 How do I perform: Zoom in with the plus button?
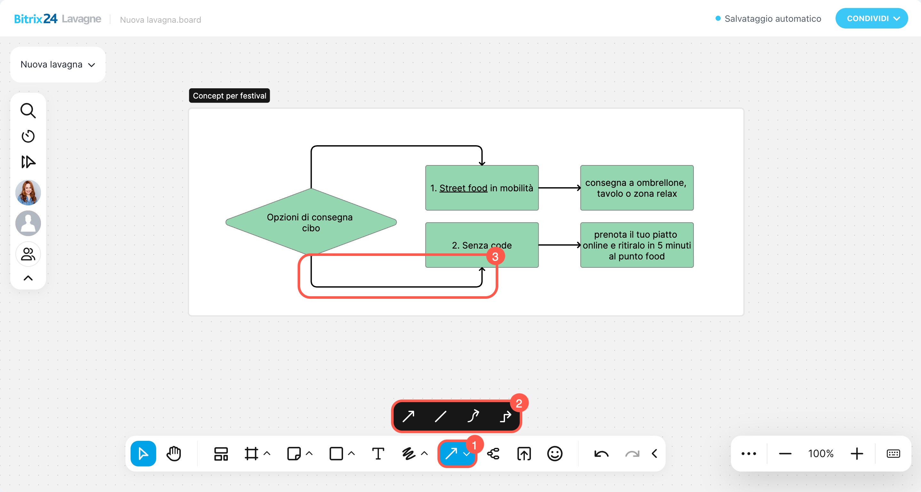coord(857,454)
